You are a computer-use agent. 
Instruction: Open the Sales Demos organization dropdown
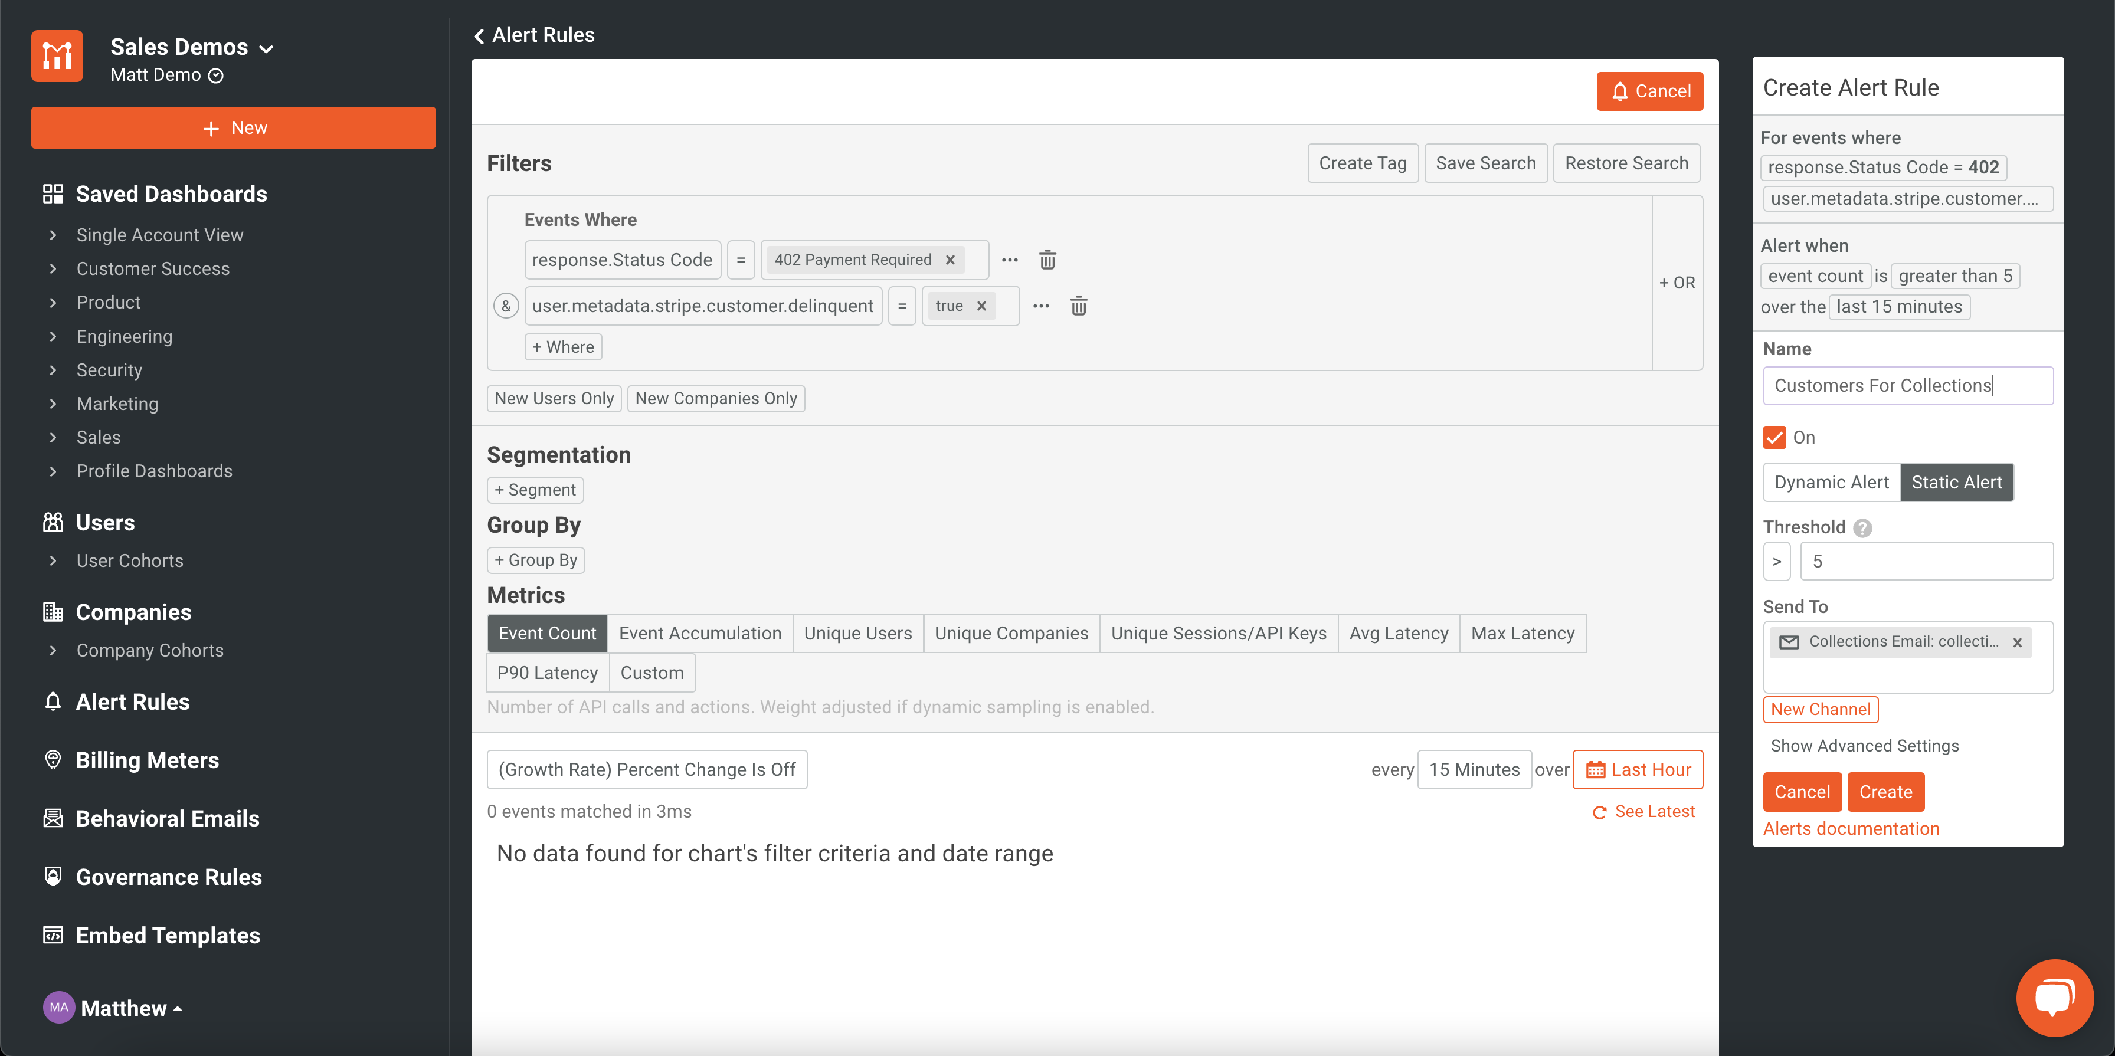pos(191,48)
